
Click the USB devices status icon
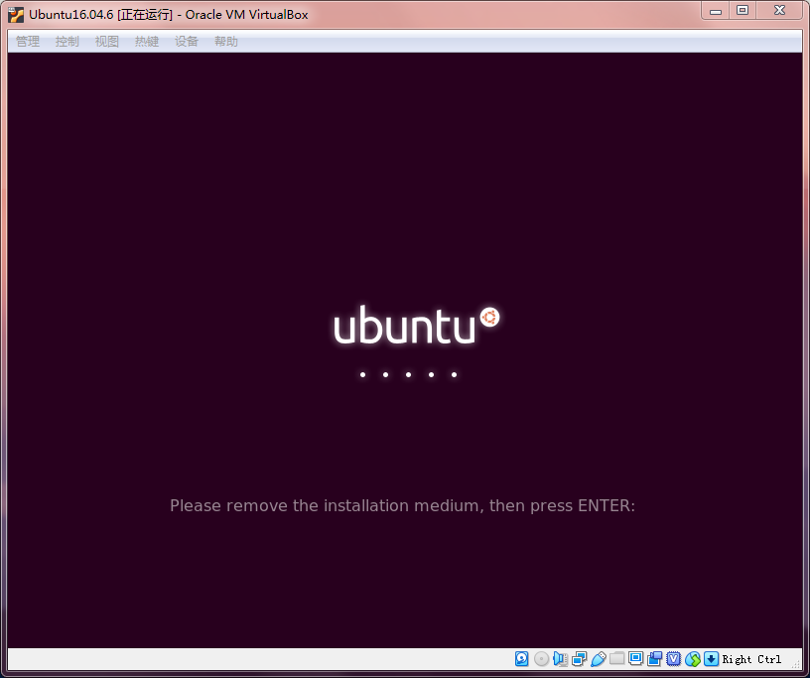click(599, 659)
